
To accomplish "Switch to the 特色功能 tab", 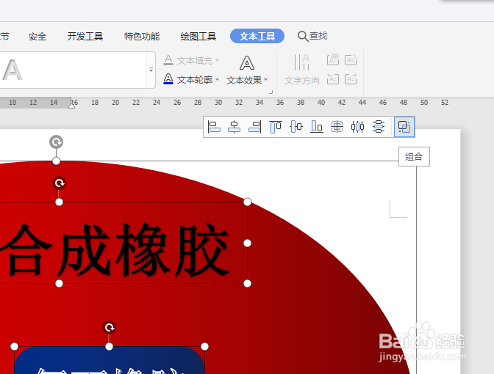I will coord(142,37).
